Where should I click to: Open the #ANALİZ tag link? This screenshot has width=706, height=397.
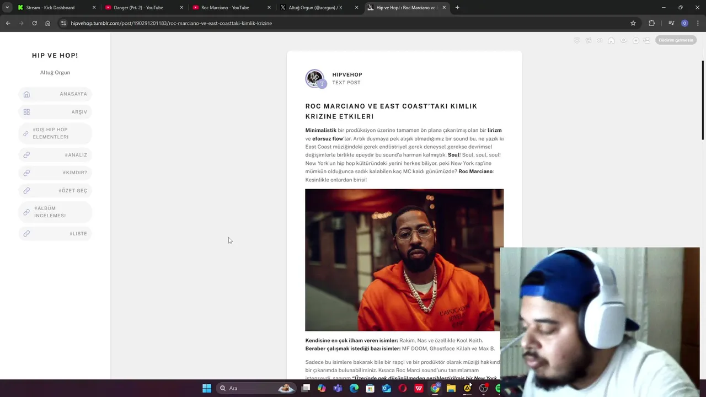coord(55,155)
